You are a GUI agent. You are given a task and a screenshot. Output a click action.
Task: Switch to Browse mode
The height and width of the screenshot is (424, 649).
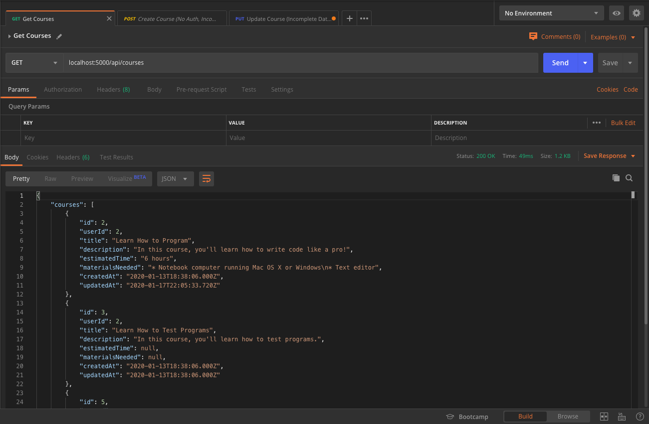tap(568, 417)
